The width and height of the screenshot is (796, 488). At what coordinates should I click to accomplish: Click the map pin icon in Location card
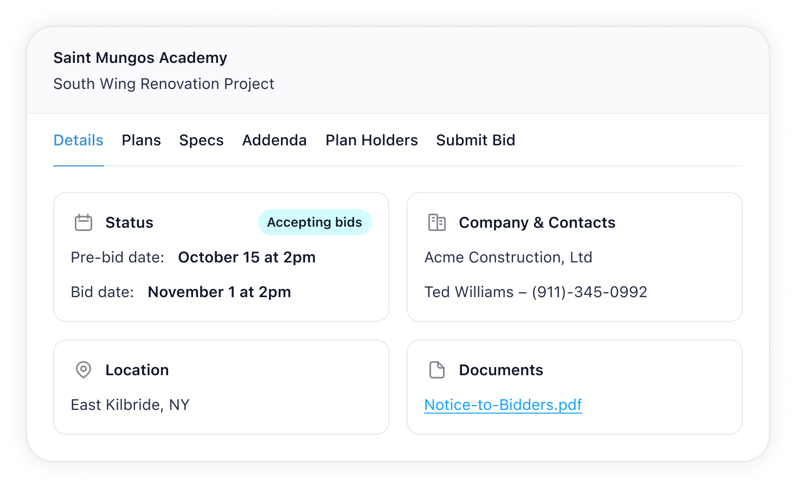coord(83,370)
